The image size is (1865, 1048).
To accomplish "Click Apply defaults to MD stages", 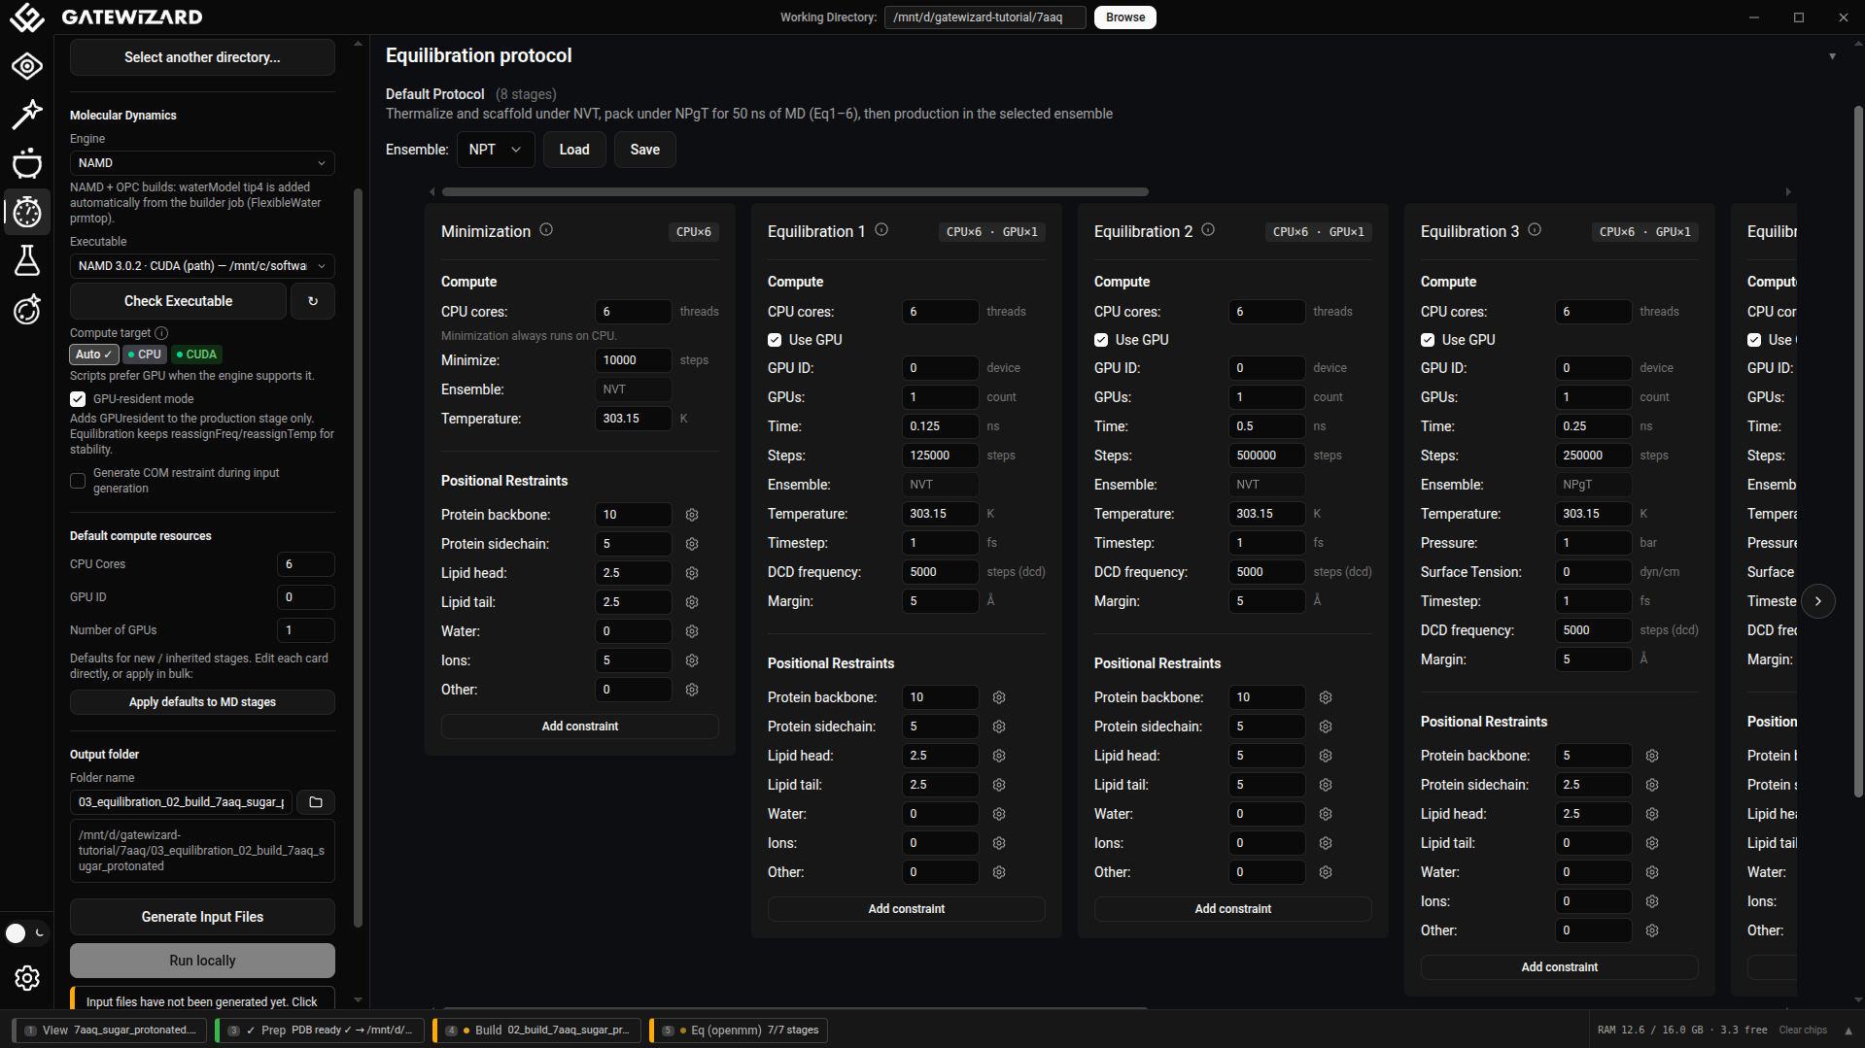I will click(x=202, y=702).
